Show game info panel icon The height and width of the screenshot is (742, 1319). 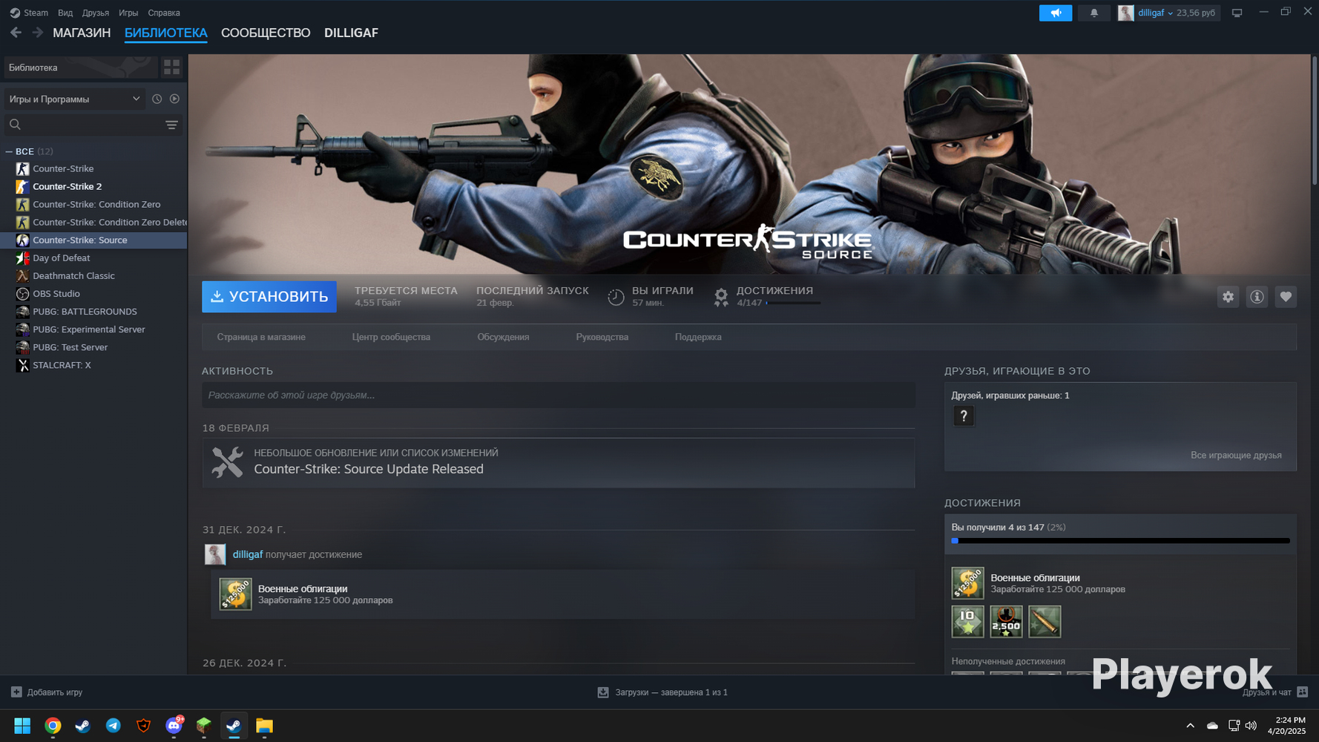1257,297
